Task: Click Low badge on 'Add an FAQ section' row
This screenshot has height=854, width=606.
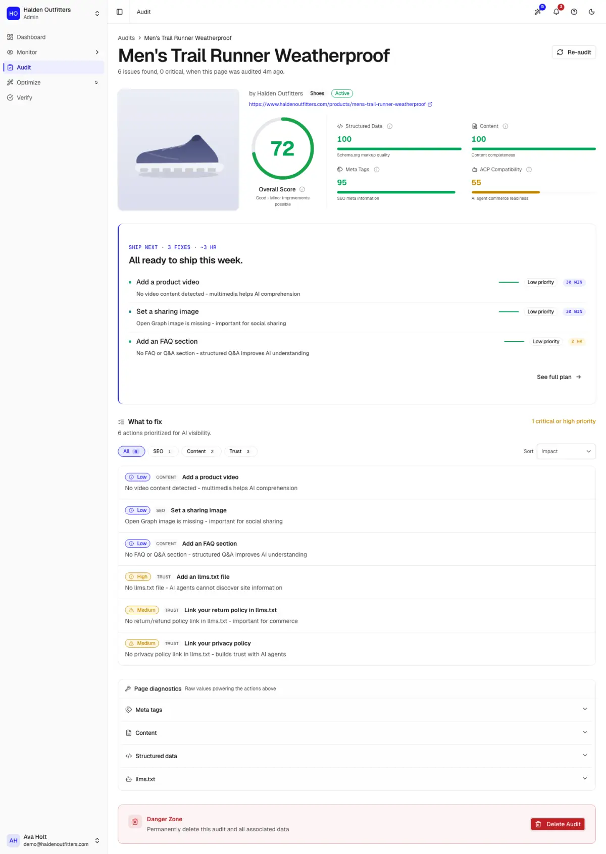Action: pos(137,544)
